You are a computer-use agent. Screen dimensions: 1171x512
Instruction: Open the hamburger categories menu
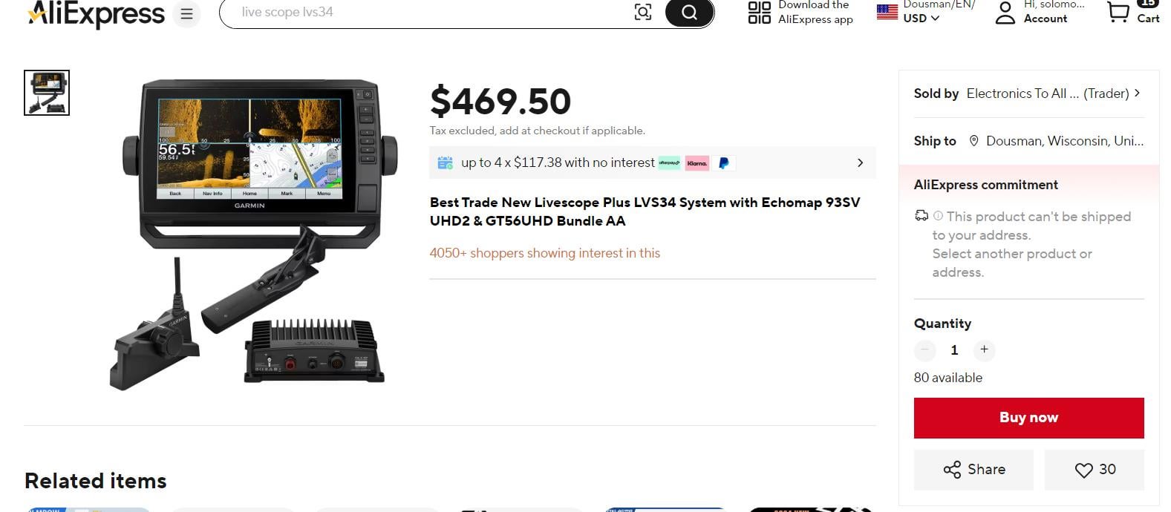coord(186,13)
